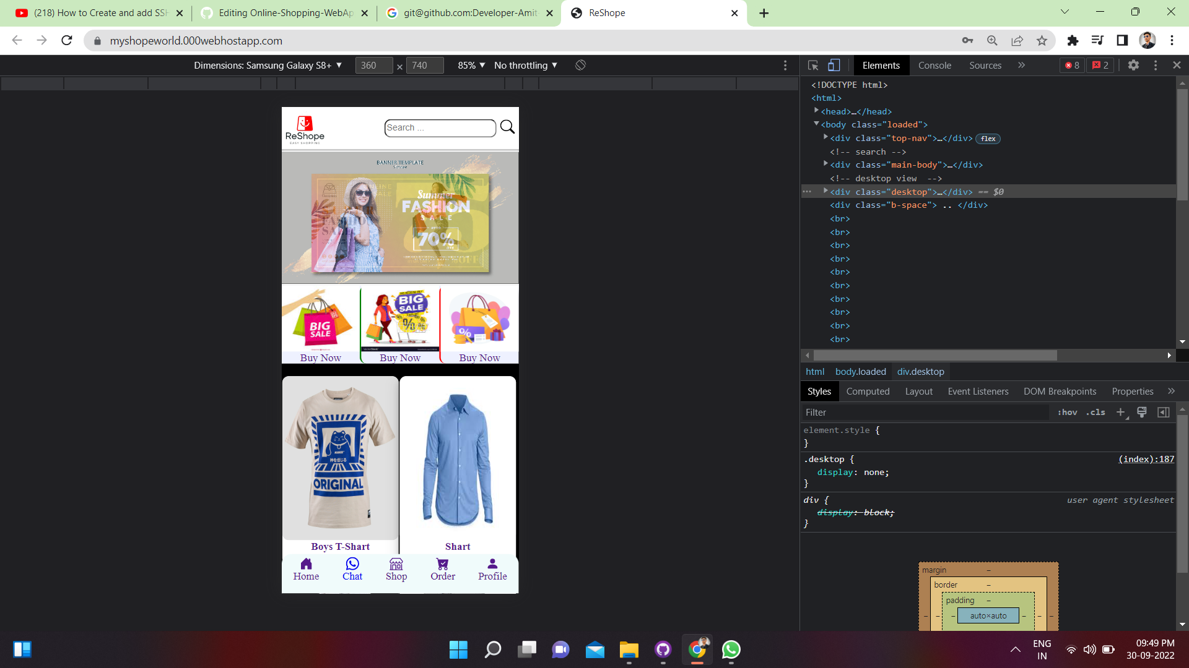Viewport: 1189px width, 668px height.
Task: Switch to the Console tab in DevTools
Action: tap(934, 65)
